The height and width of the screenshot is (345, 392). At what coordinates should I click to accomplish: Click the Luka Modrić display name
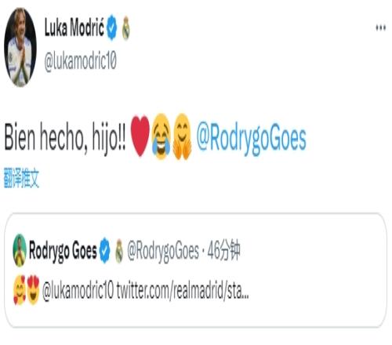click(74, 27)
